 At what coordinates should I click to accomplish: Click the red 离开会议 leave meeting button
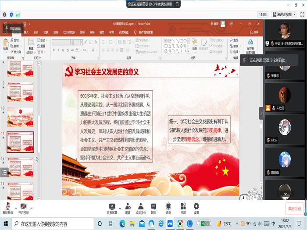coord(294,208)
